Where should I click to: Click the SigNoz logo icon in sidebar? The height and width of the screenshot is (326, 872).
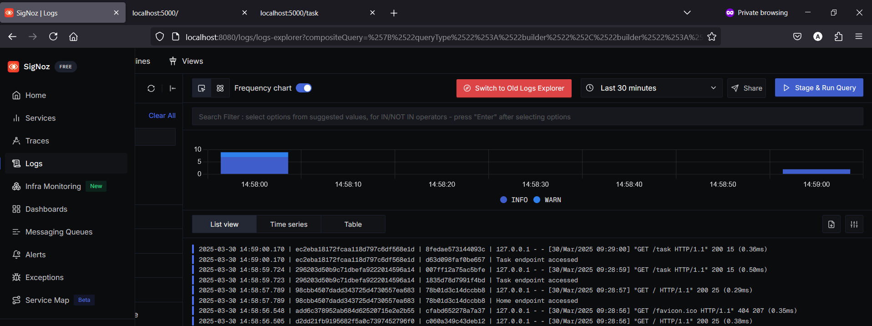[x=13, y=67]
